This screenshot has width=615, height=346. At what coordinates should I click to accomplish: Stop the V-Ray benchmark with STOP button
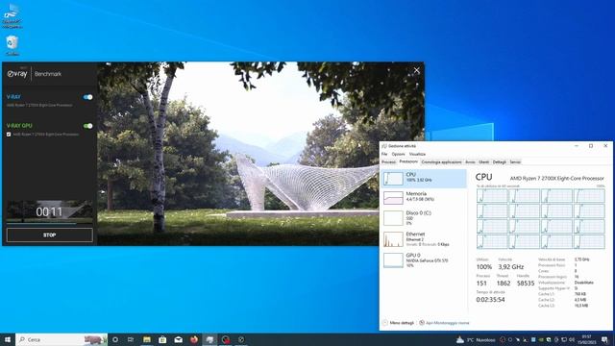tap(49, 235)
